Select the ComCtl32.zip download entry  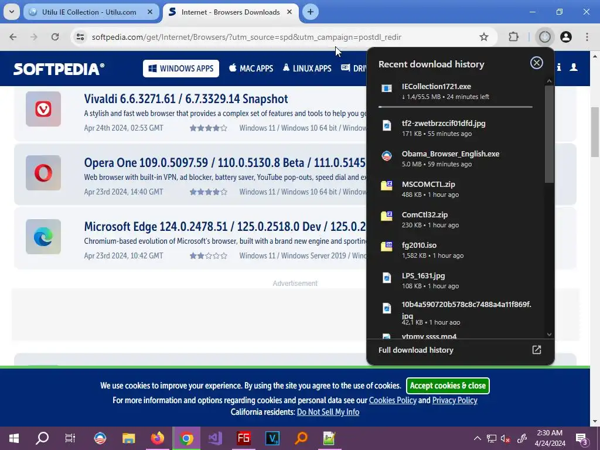pos(455,220)
